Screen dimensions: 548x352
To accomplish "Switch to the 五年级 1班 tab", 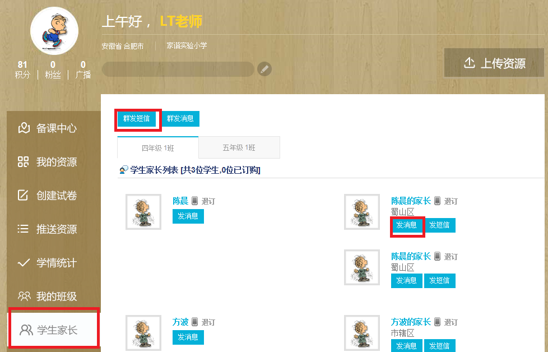I will 239,147.
